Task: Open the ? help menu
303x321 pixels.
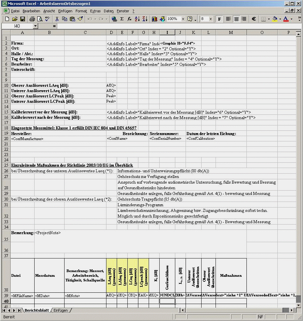Action: pyautogui.click(x=133, y=11)
